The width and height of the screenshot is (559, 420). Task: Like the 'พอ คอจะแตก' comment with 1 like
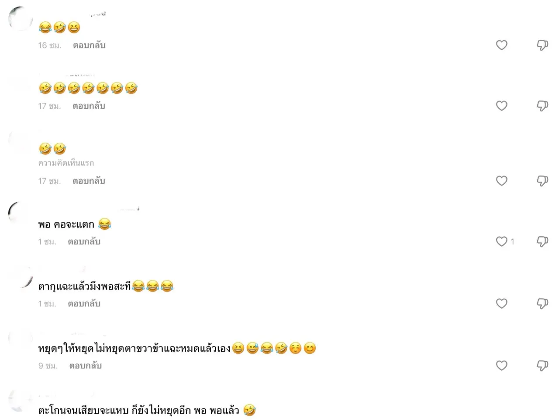[x=501, y=241]
